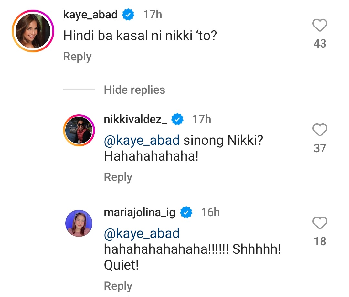
Task: Tap the verified badge next to kaye_abad
Action: tap(128, 15)
